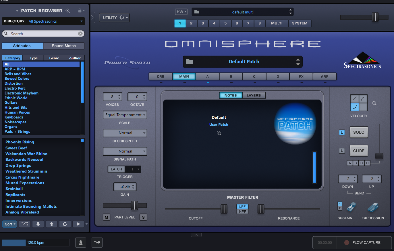This screenshot has height=251, width=394.
Task: Click the Omnisphere Patch image
Action: click(x=295, y=124)
